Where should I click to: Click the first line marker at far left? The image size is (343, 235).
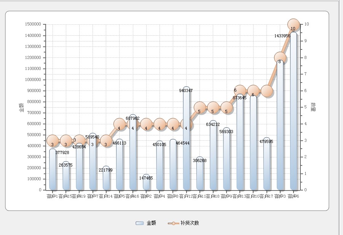pyautogui.click(x=53, y=141)
